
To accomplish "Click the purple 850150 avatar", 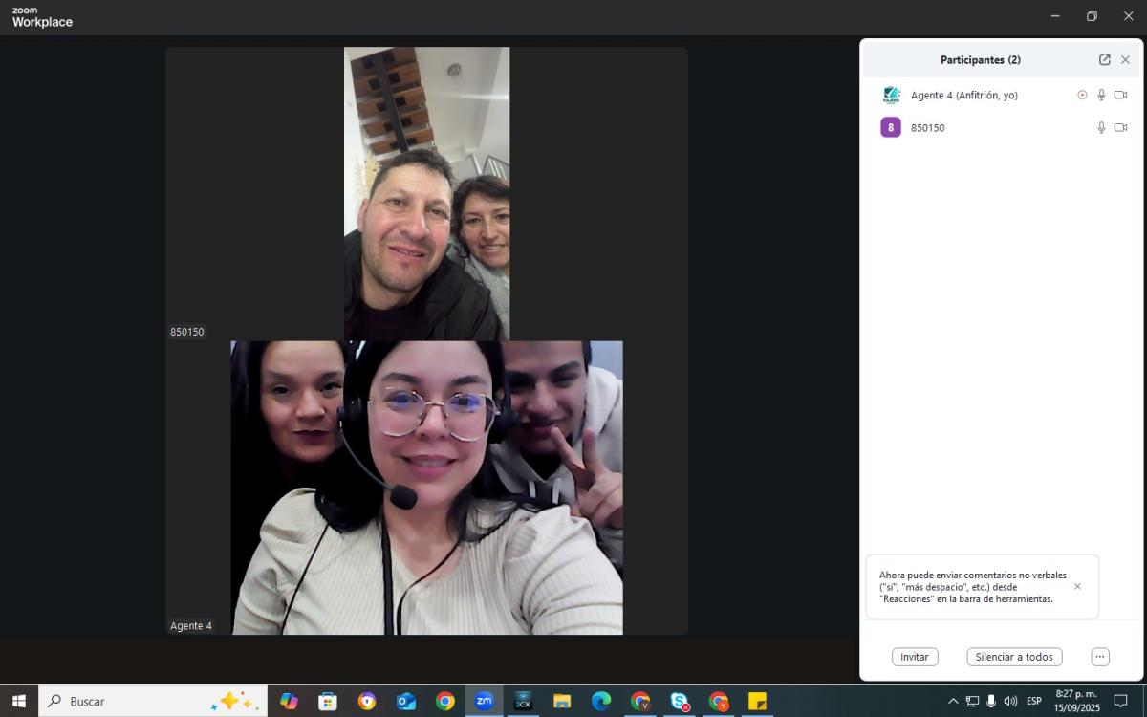I will pyautogui.click(x=891, y=127).
